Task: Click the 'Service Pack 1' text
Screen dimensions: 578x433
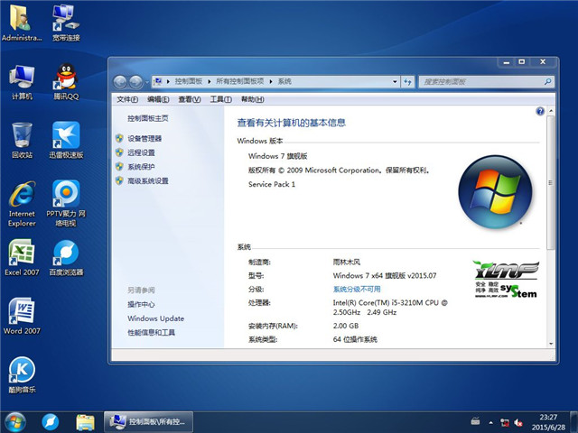Action: tap(272, 184)
